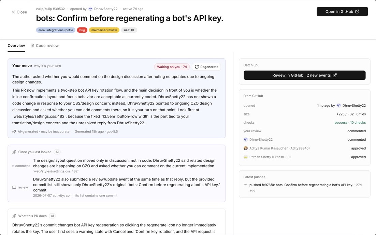Image resolution: width=376 pixels, height=235 pixels.
Task: Click AI badge next to What this PR does
Action: [x=52, y=216]
